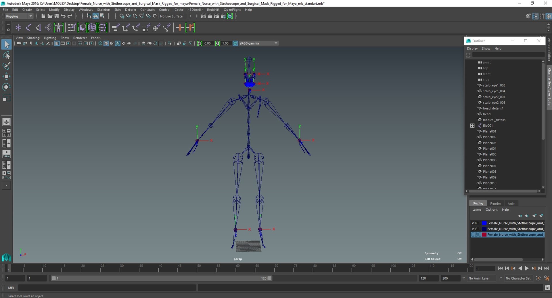Viewport: 552px width, 298px height.
Task: Open the Skeleton menu
Action: point(103,9)
